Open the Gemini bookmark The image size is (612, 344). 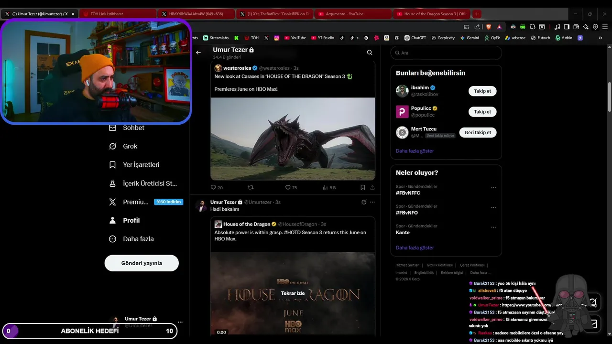coord(470,38)
